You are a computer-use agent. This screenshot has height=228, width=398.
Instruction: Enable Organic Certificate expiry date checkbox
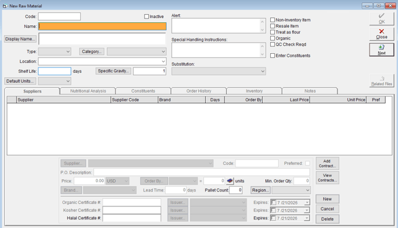coord(274,203)
